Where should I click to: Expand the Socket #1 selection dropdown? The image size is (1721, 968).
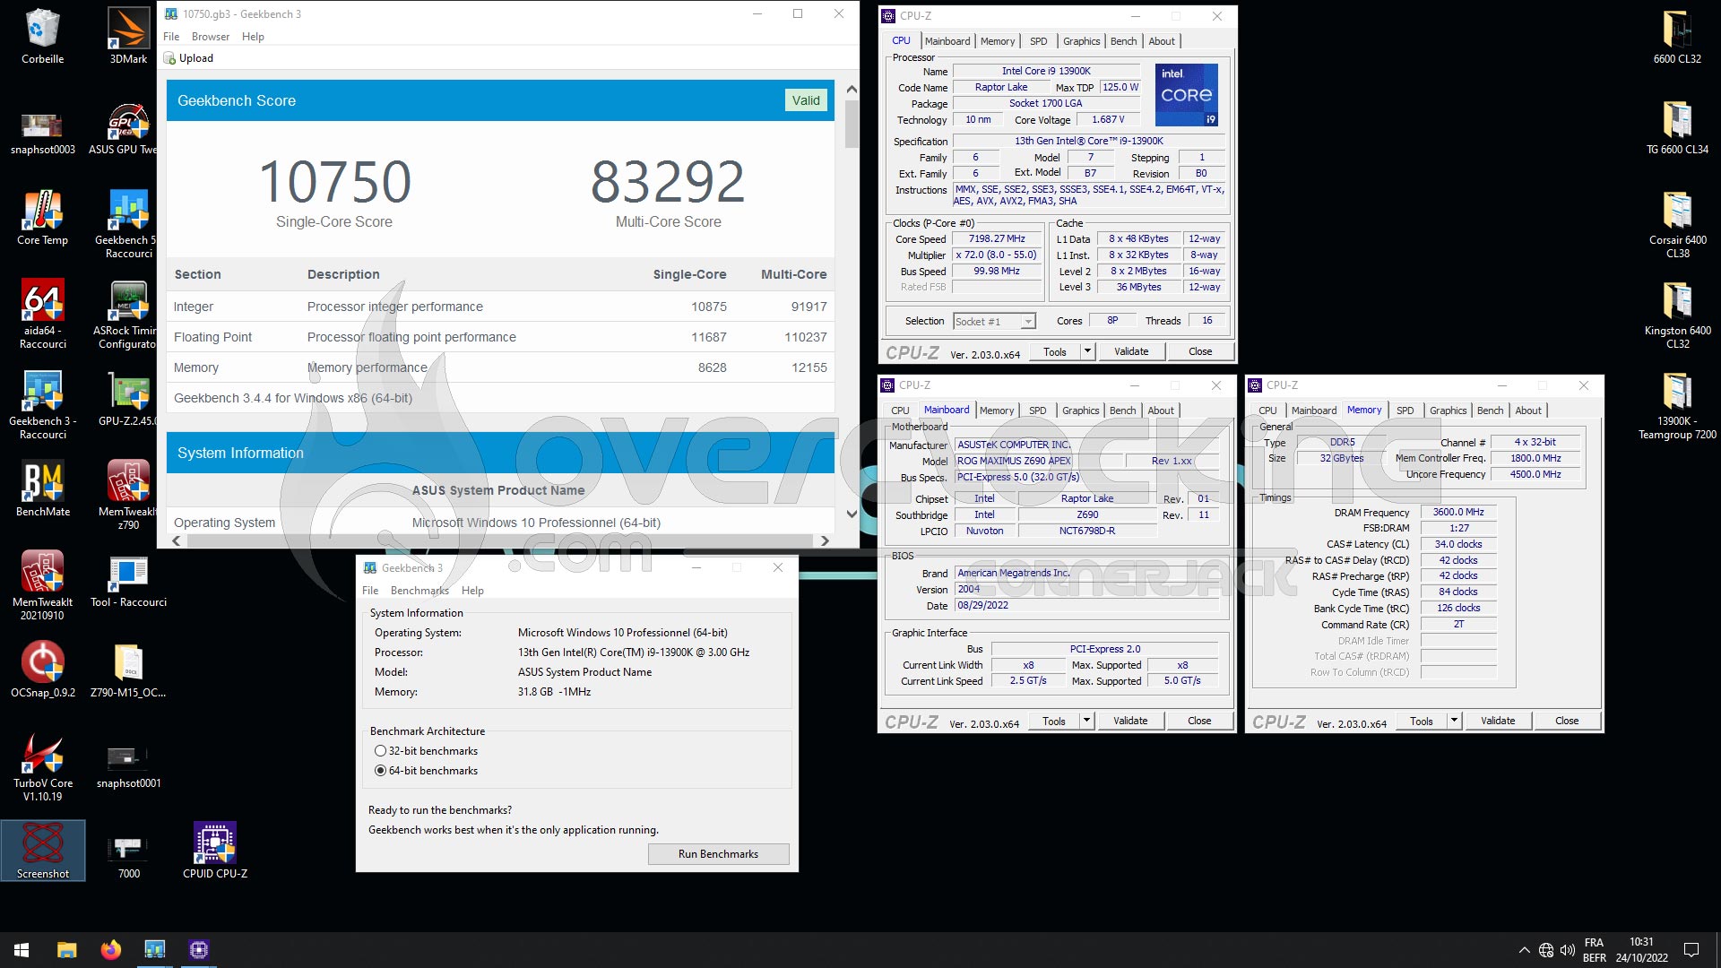(x=1028, y=322)
